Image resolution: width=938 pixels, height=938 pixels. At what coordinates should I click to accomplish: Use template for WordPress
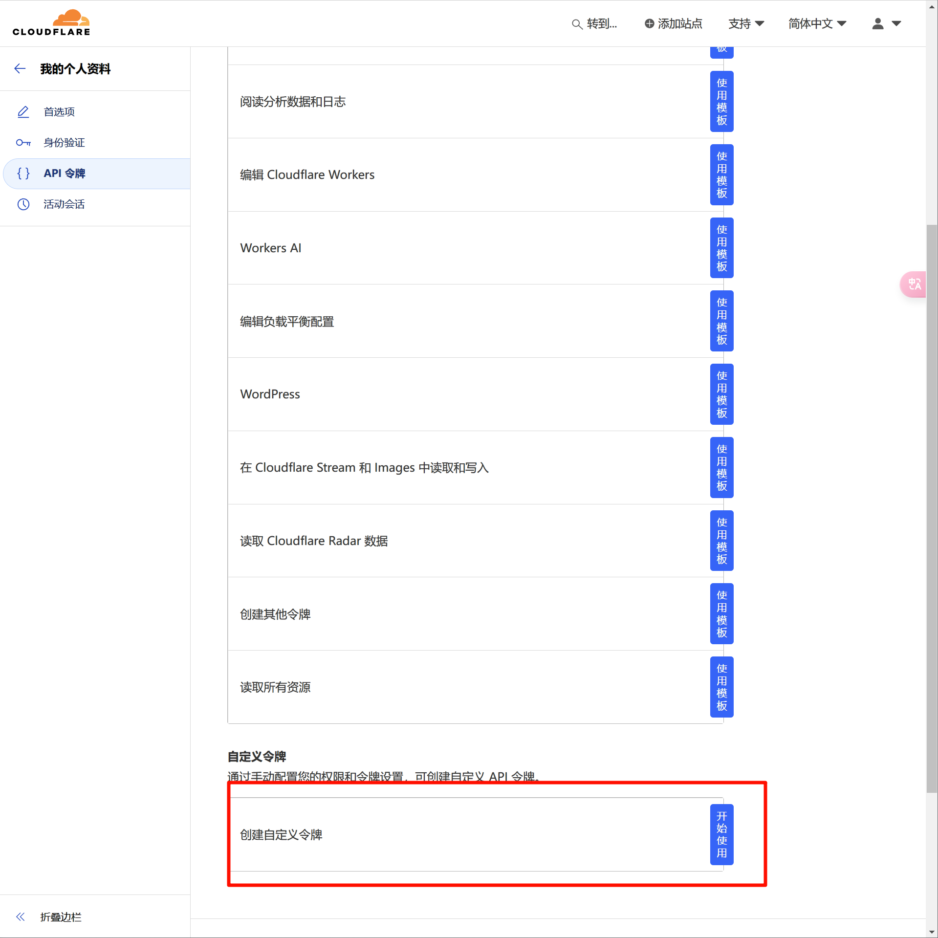[x=721, y=394]
